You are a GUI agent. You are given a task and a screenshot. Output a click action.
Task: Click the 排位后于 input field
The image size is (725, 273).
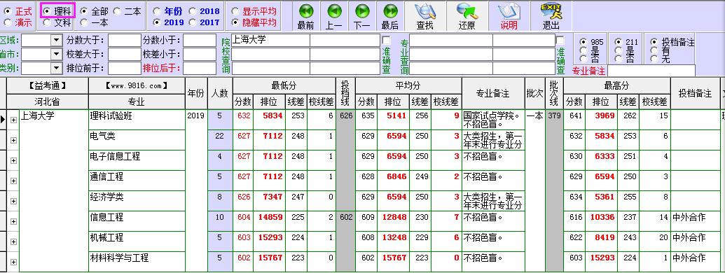199,69
